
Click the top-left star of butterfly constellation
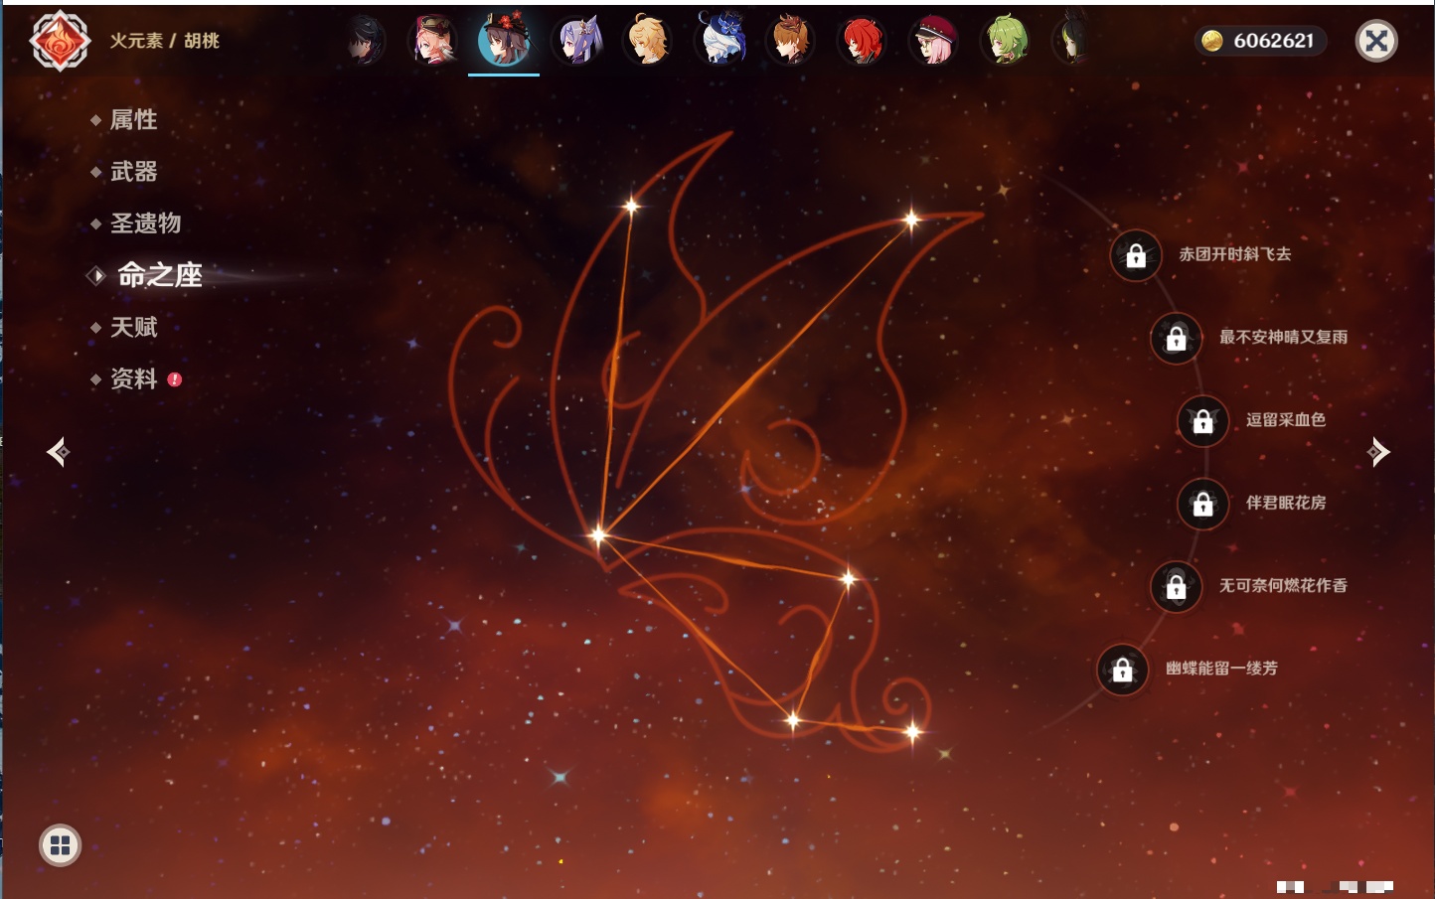[631, 206]
